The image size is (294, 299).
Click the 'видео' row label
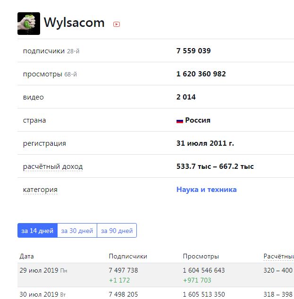34,97
